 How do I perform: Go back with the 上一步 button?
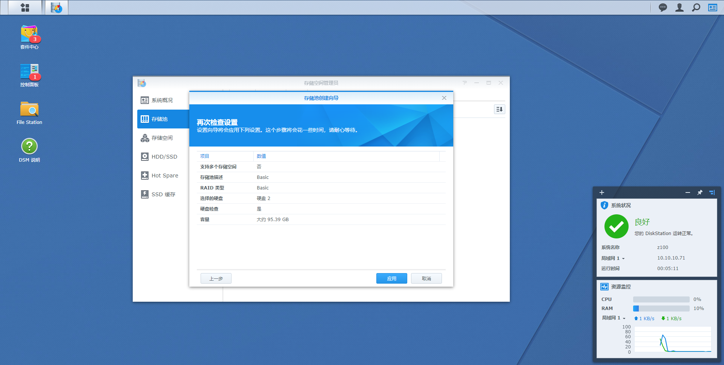point(216,278)
